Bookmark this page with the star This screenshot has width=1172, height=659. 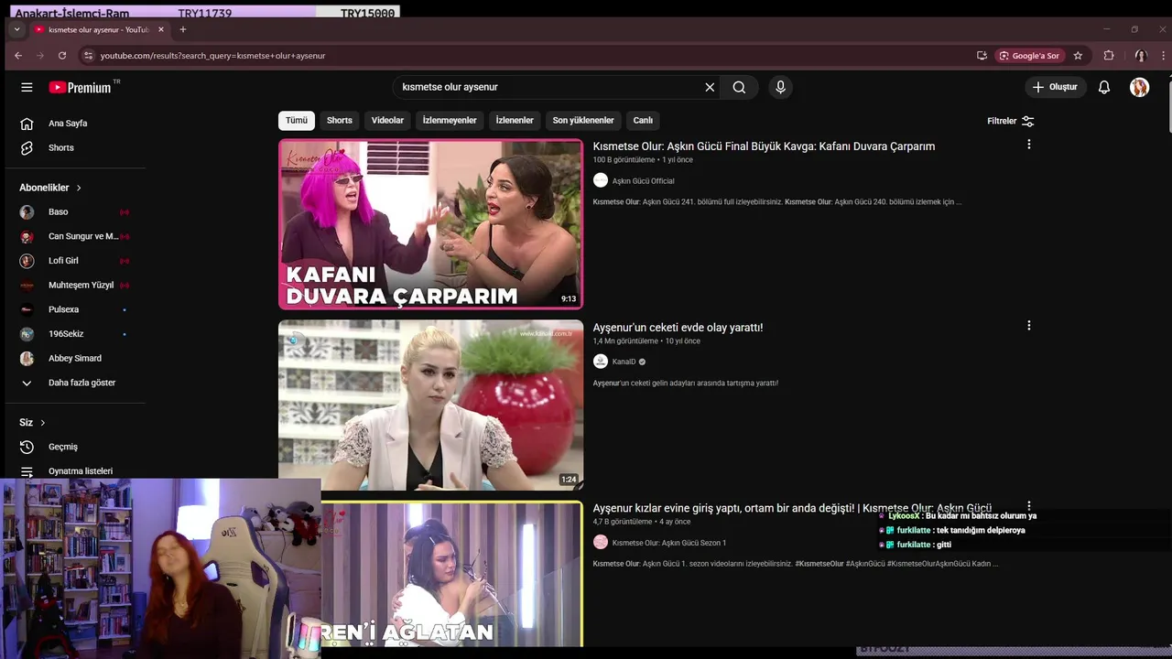pos(1078,56)
